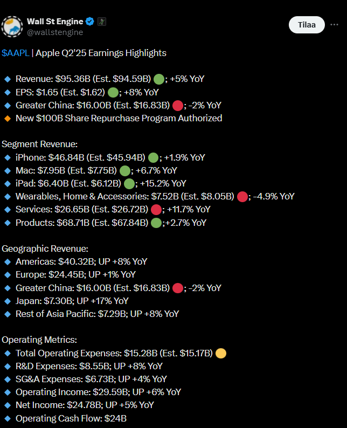Click the Wall St Engine display name
This screenshot has height=428, width=347.
coord(55,22)
